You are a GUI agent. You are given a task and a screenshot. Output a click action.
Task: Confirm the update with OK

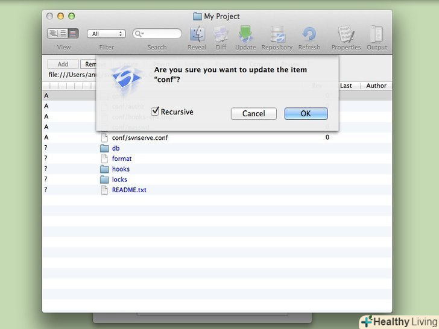(306, 113)
